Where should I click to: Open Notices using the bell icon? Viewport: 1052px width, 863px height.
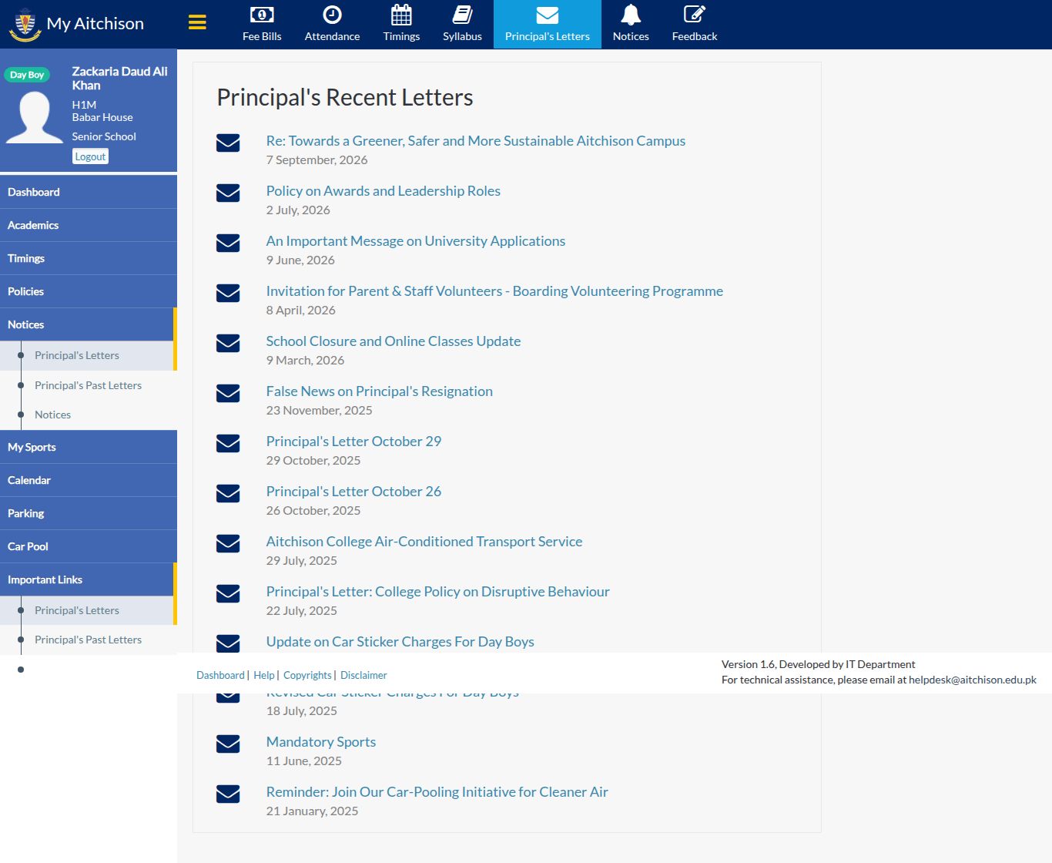click(631, 15)
